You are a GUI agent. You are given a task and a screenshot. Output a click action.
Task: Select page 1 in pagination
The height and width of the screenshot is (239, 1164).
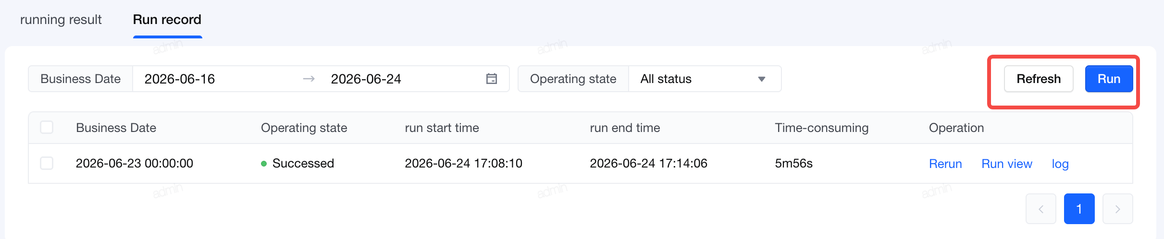(1079, 209)
